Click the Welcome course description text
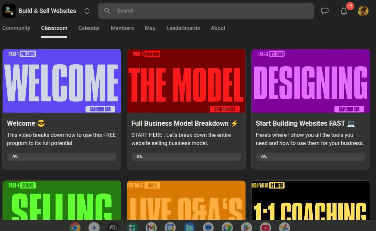The width and height of the screenshot is (376, 231). tap(62, 139)
